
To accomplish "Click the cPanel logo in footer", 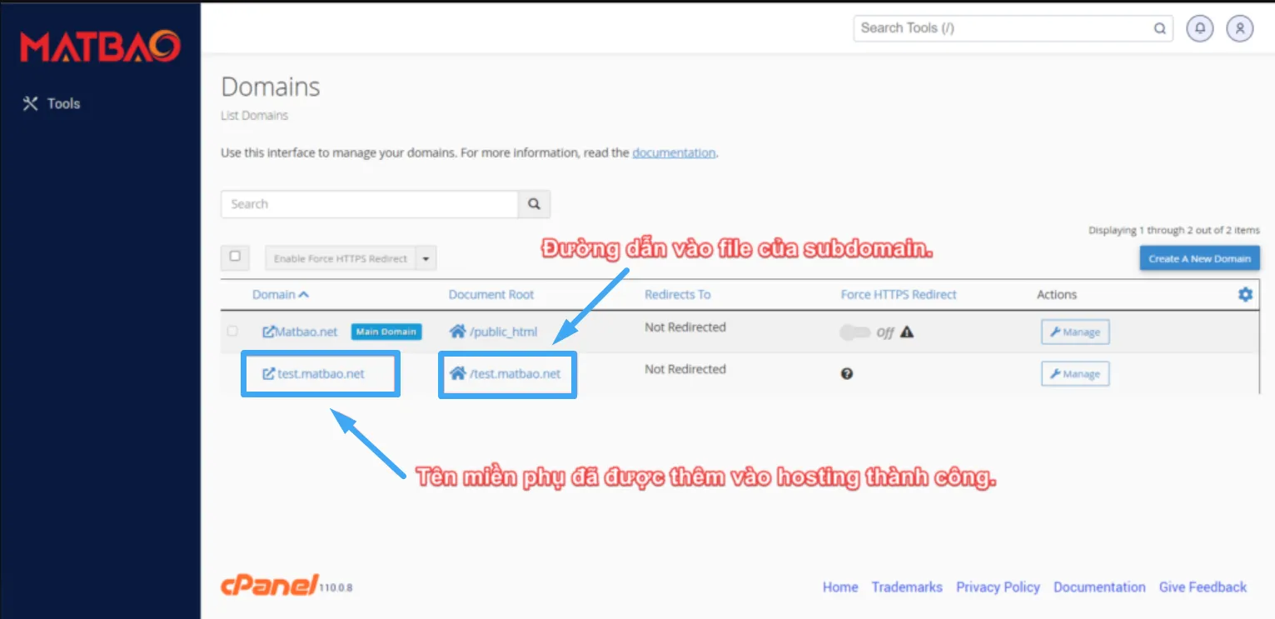I will 269,585.
